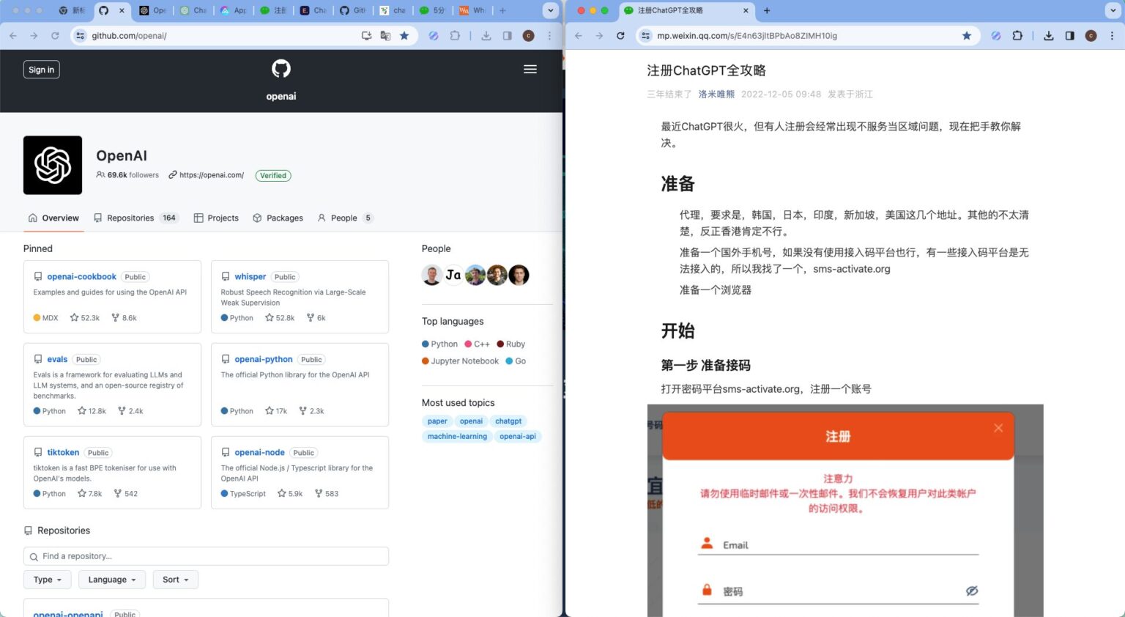Click the GitHub Octocat logo
This screenshot has height=617, width=1125.
point(281,68)
